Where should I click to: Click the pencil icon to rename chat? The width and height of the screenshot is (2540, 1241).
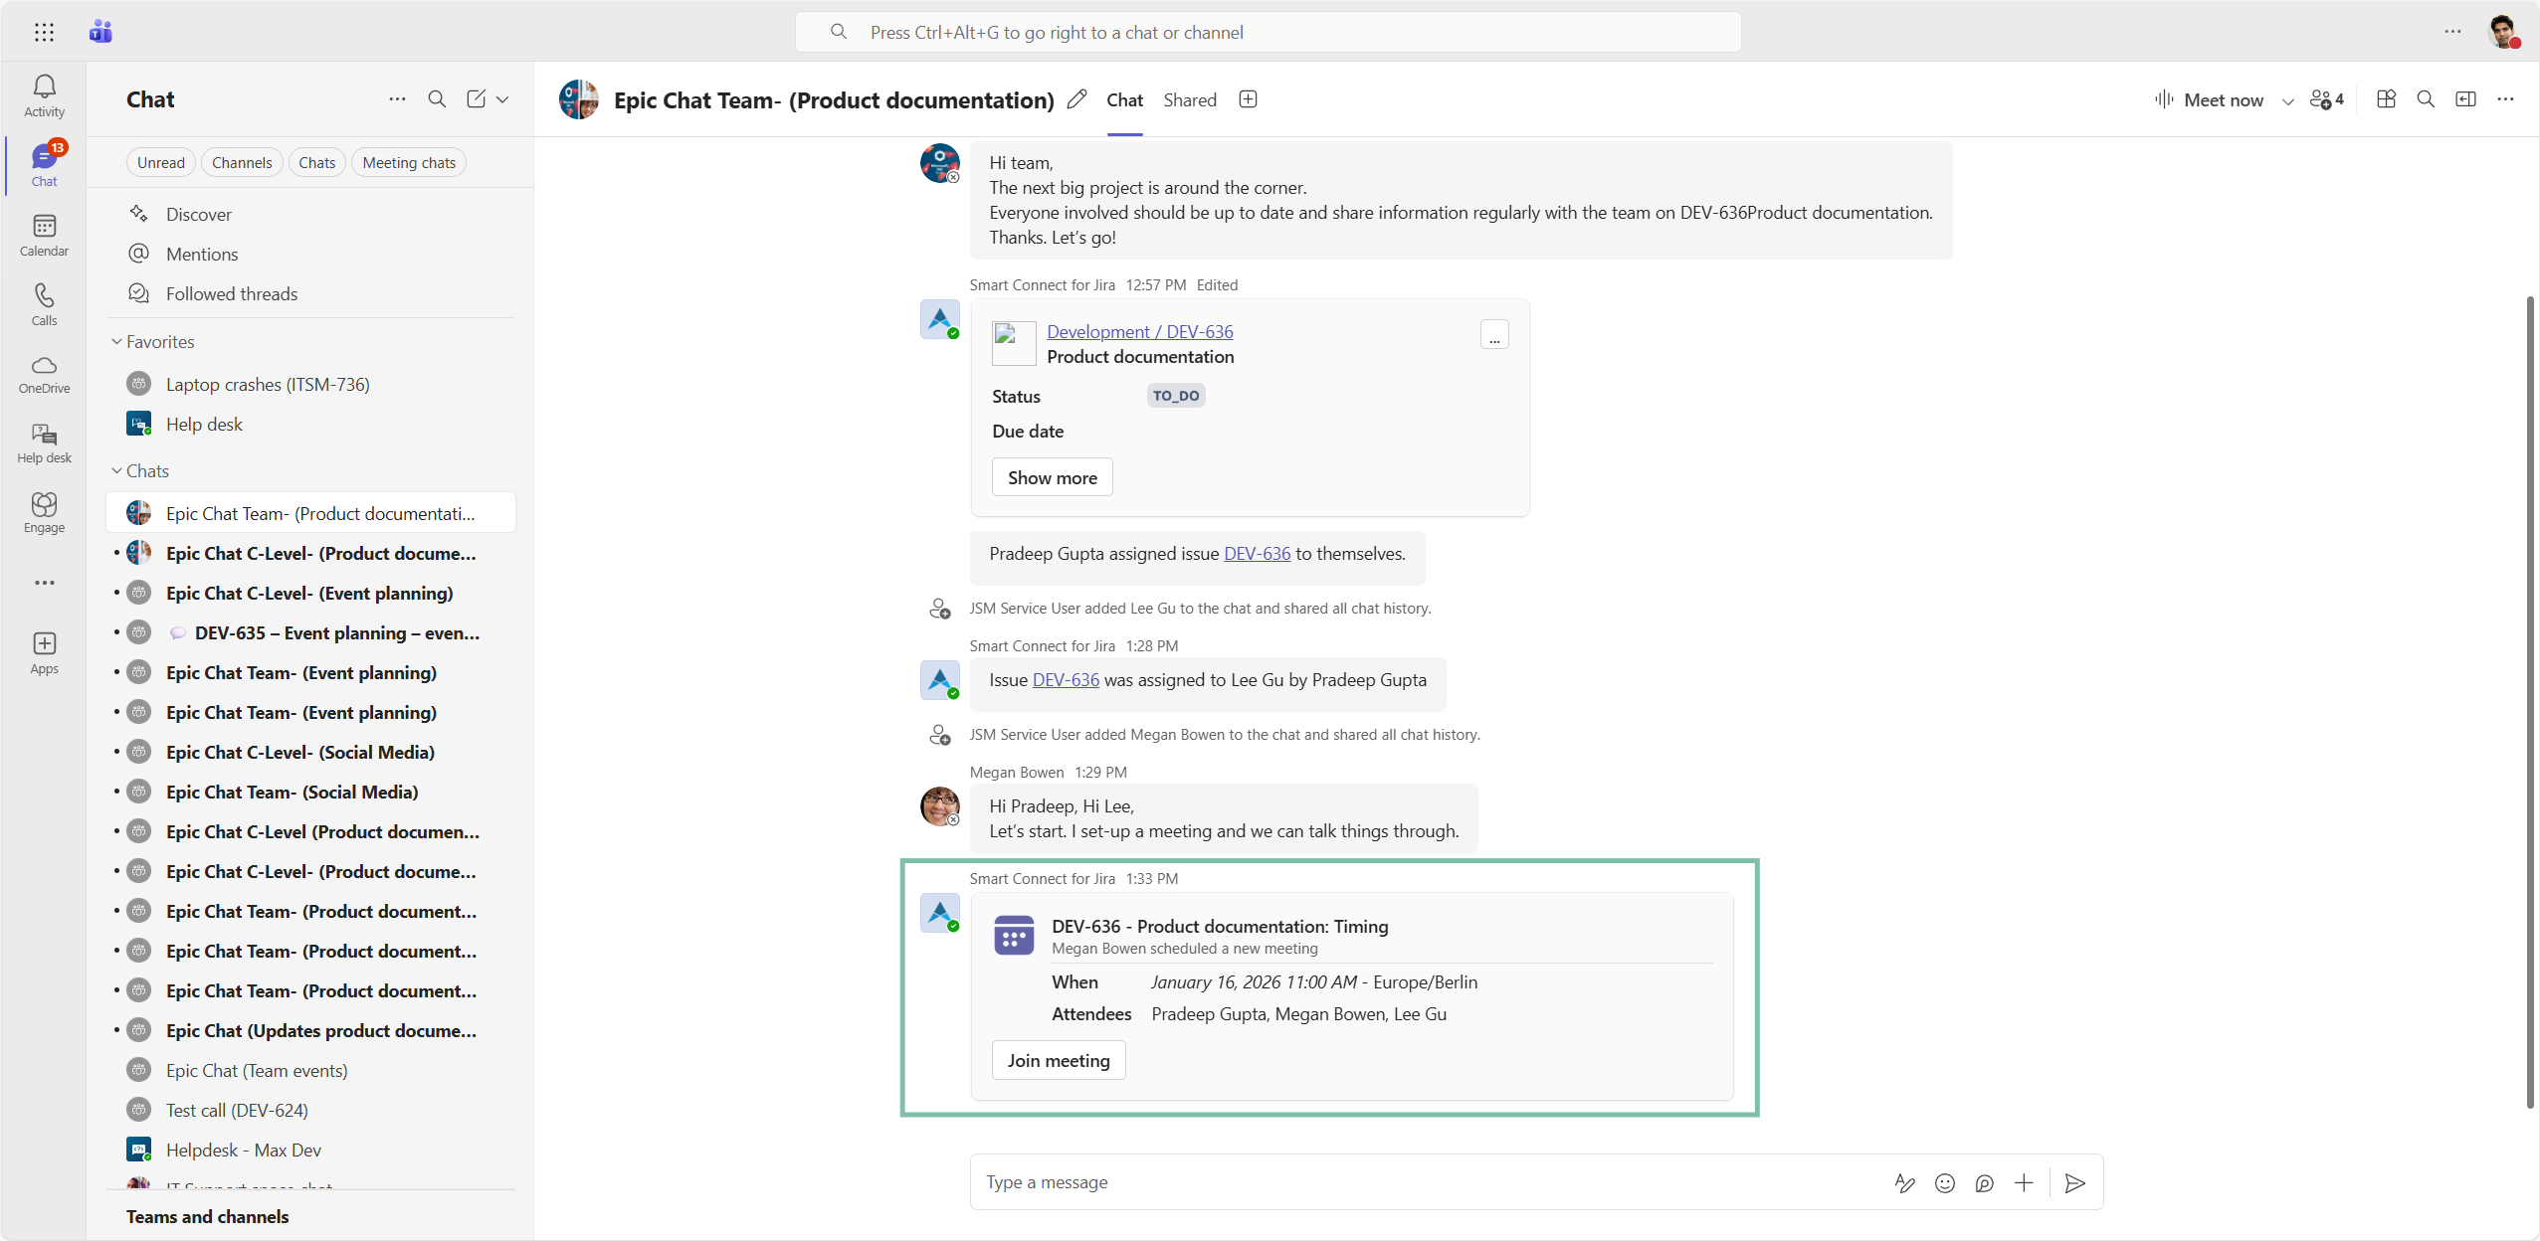click(1076, 99)
